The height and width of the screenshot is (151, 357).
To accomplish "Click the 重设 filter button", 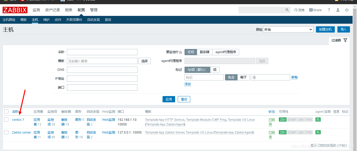I will [x=184, y=99].
